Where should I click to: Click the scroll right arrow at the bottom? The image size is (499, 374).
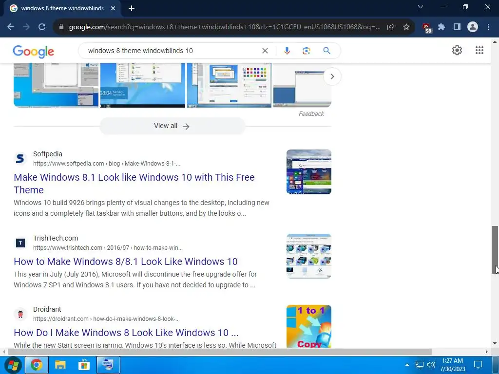(x=487, y=352)
